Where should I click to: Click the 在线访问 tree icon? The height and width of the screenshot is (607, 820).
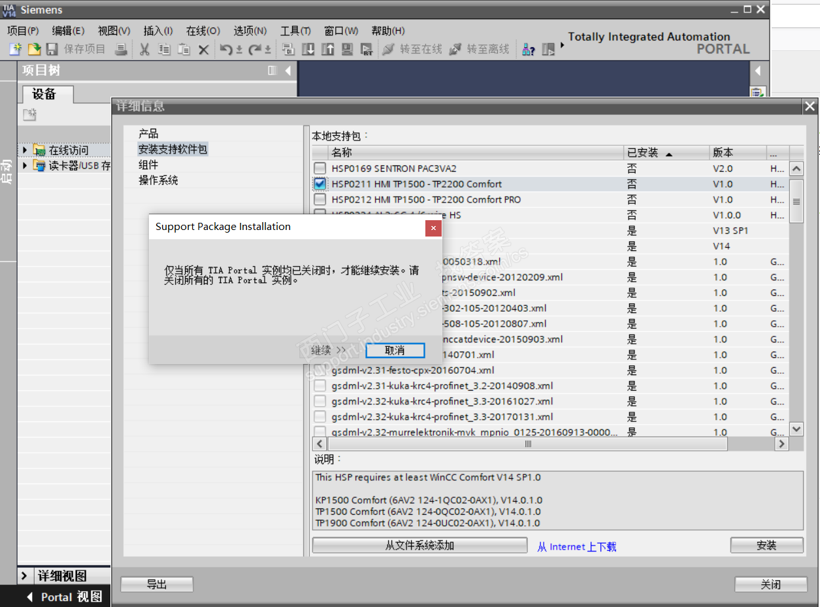[x=40, y=150]
